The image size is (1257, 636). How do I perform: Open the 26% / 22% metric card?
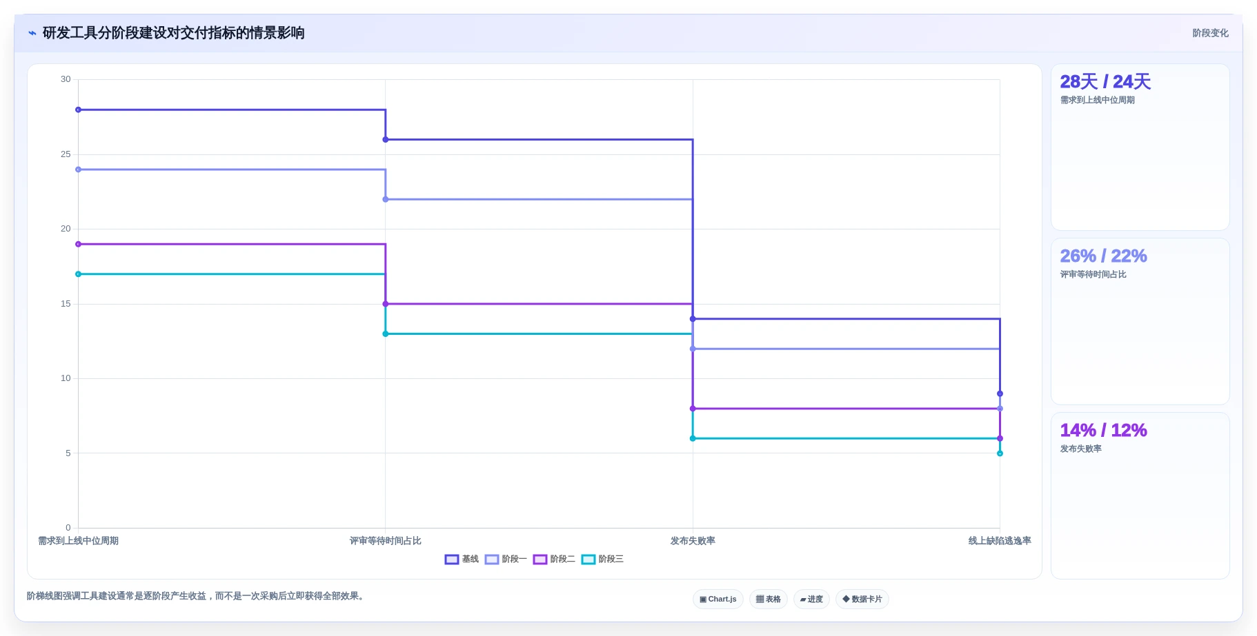(x=1140, y=322)
